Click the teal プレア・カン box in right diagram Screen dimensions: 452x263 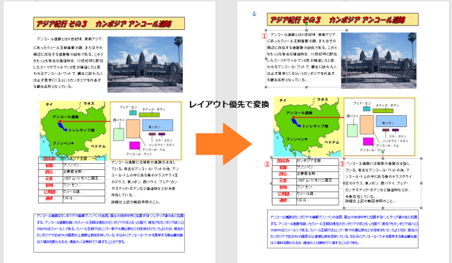click(366, 108)
